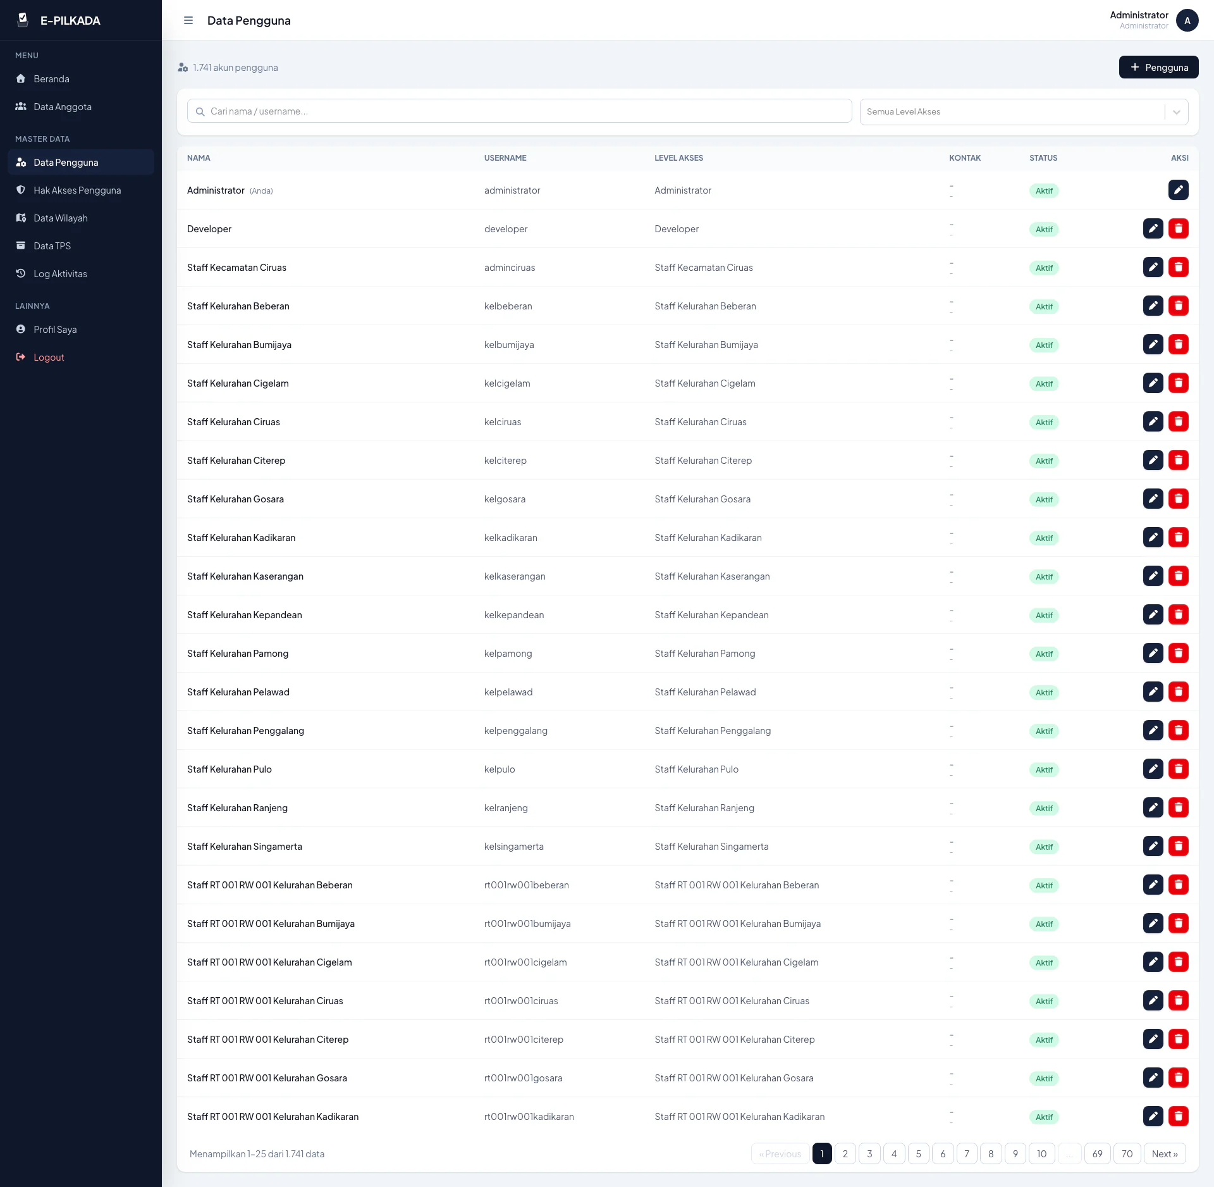
Task: Delete Staff Kelurahan Pamong user
Action: pos(1179,653)
